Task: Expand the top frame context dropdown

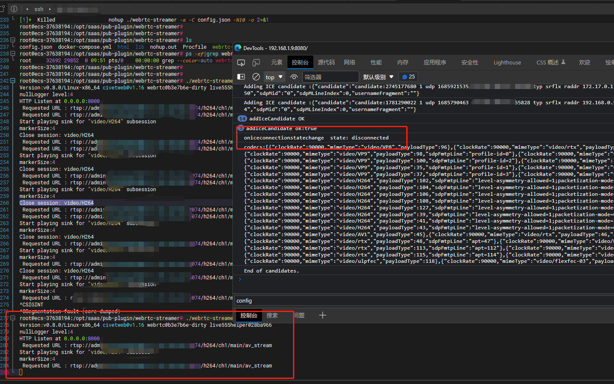Action: [x=274, y=77]
